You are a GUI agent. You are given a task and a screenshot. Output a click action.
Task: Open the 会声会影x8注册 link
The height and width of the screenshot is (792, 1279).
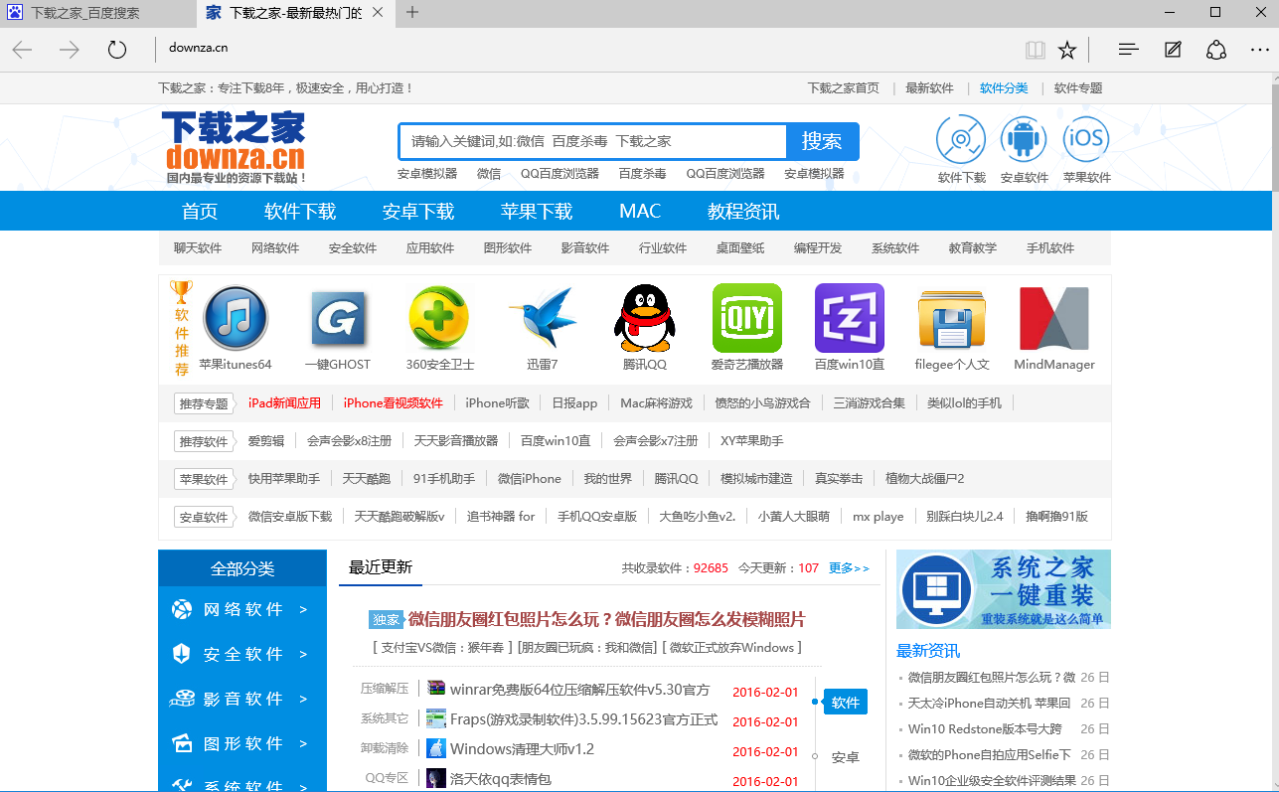click(349, 440)
